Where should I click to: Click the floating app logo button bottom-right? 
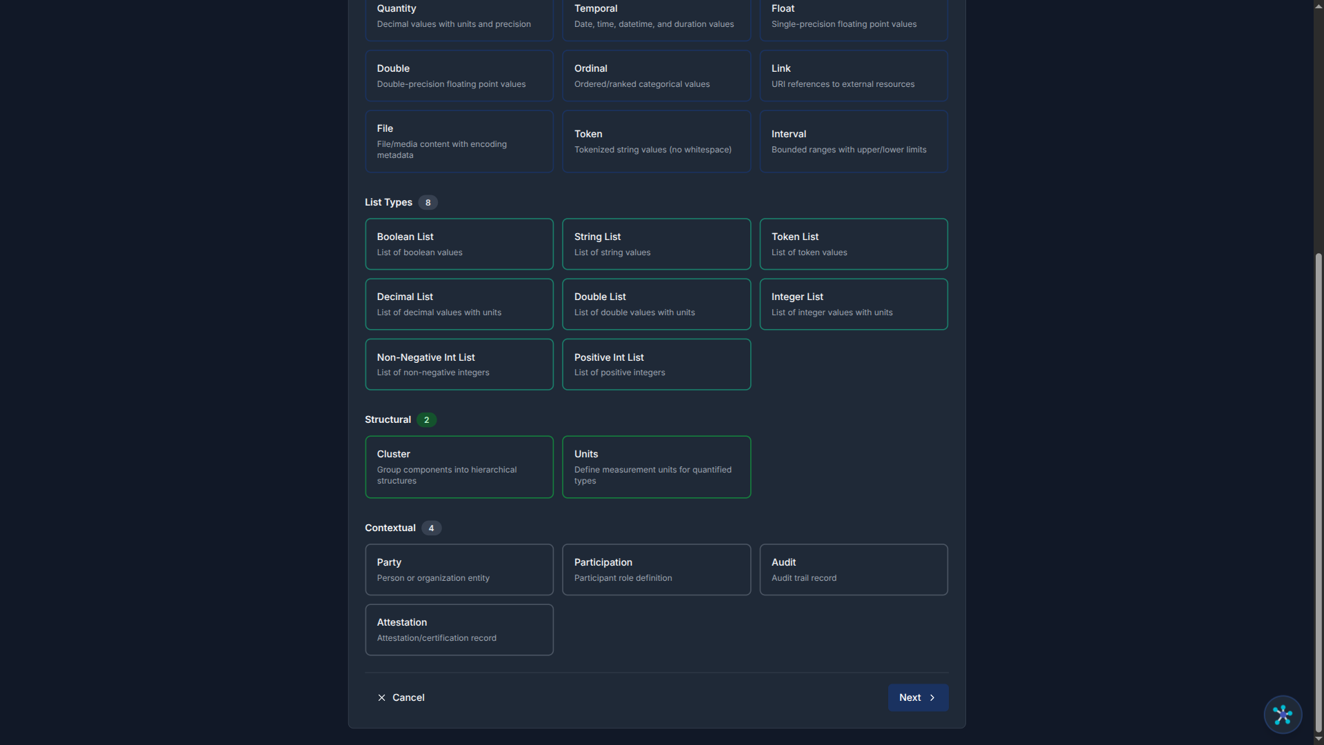click(x=1282, y=715)
